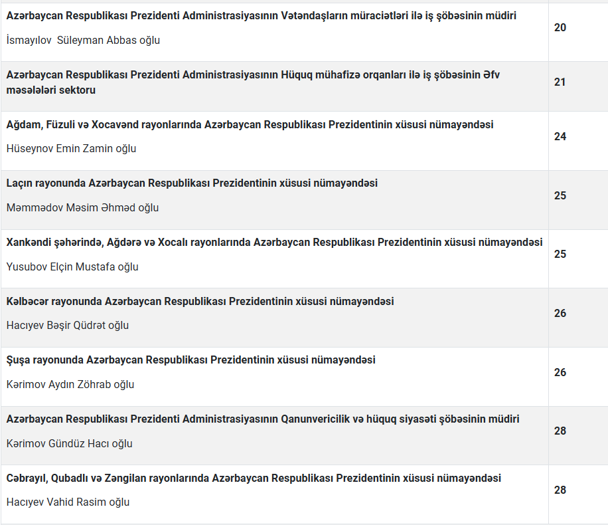Select the Qanunvericilik və hüquq siyasəti şöbəsinin müdiri title
The width and height of the screenshot is (608, 525).
coord(263,419)
